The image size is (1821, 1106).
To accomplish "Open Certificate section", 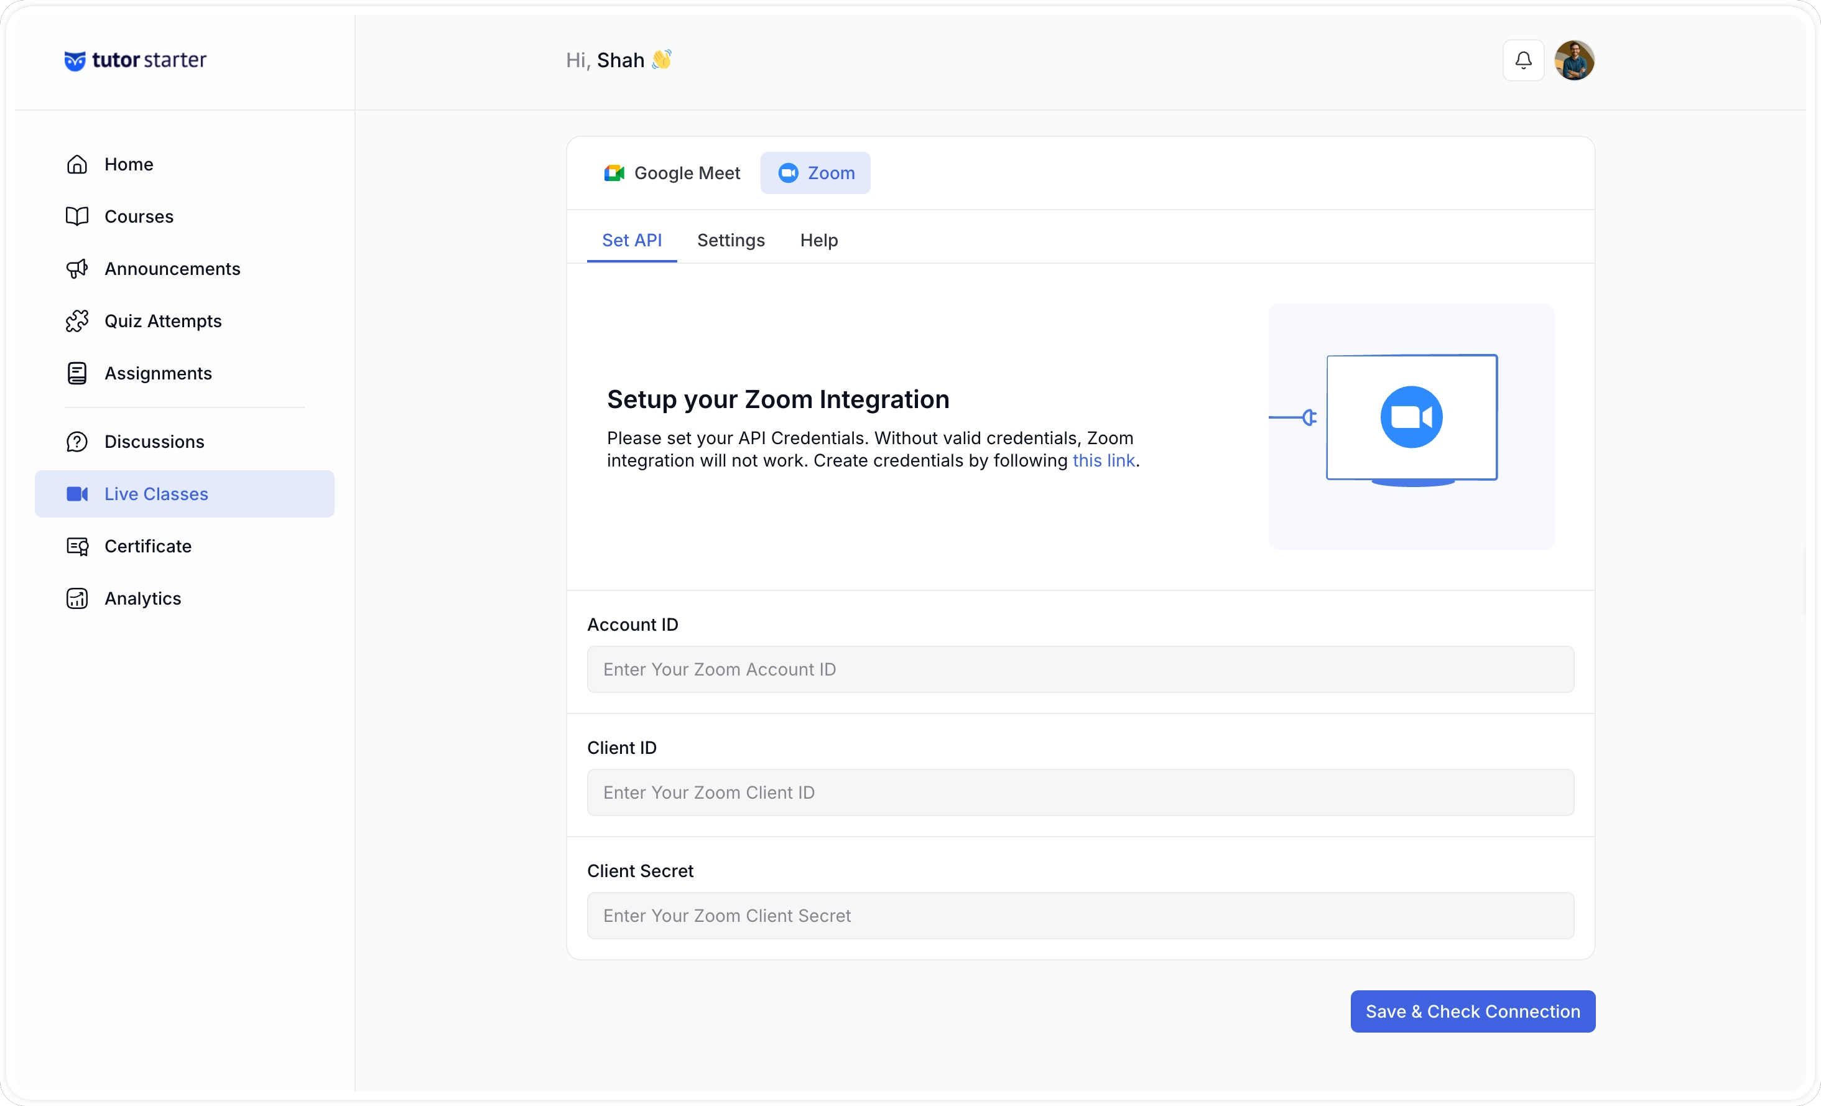I will point(185,546).
